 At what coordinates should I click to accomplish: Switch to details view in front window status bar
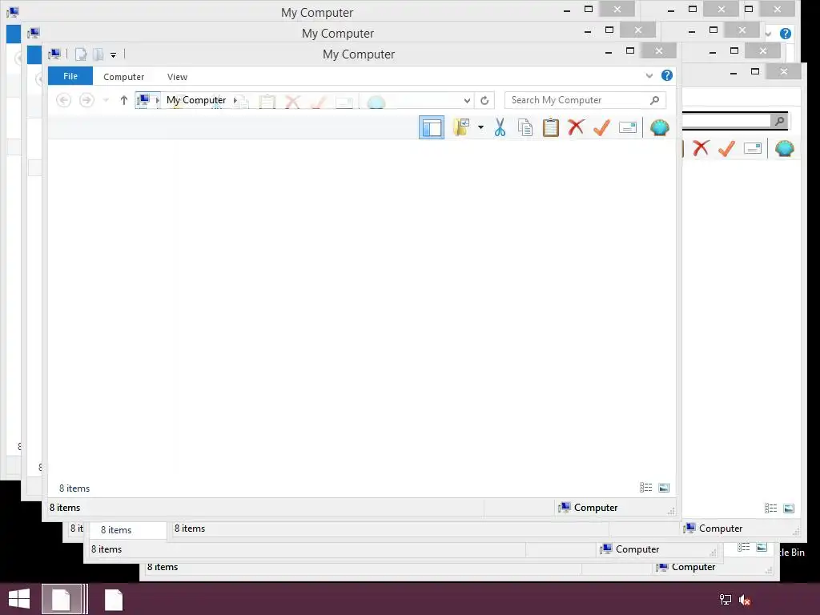[646, 488]
